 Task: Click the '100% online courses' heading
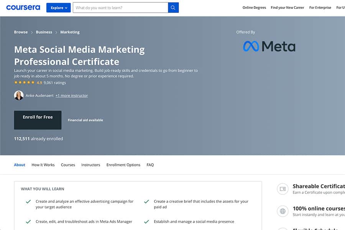tap(319, 209)
